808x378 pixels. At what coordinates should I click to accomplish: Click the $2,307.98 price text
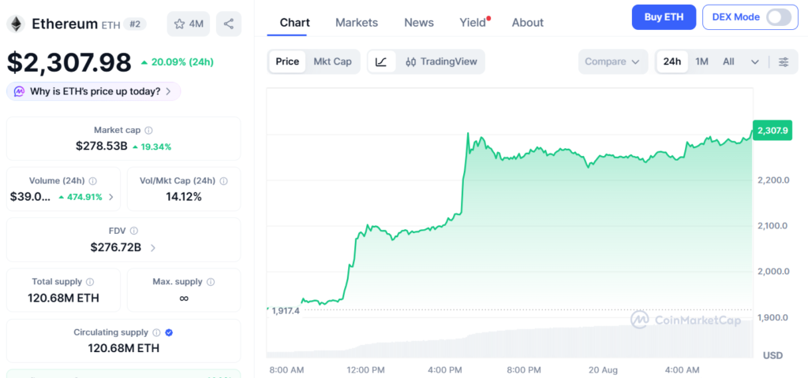(69, 63)
